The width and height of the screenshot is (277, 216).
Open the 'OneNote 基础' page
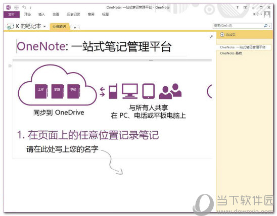click(231, 53)
